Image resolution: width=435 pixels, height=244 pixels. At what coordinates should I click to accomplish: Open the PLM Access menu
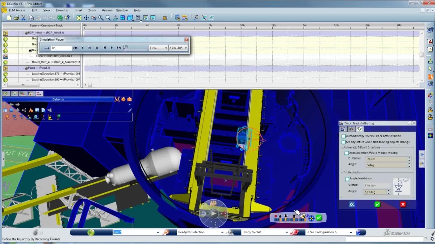click(x=17, y=10)
